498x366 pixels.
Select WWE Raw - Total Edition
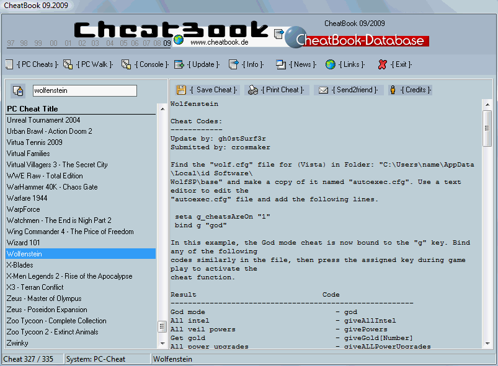point(81,176)
